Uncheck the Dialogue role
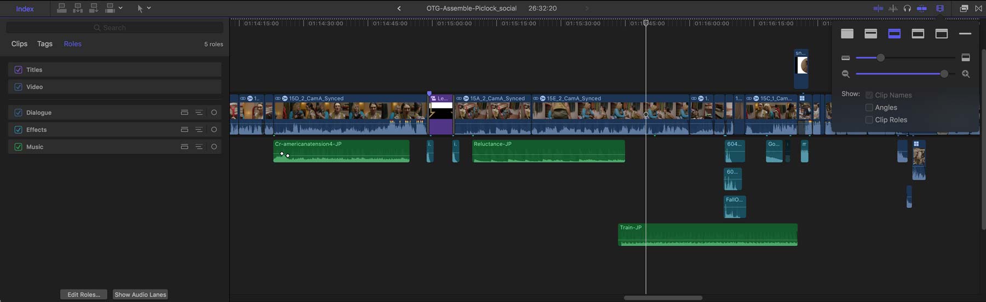 [x=18, y=112]
